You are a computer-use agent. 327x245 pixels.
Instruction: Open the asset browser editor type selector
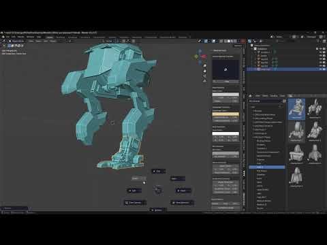coord(250,96)
